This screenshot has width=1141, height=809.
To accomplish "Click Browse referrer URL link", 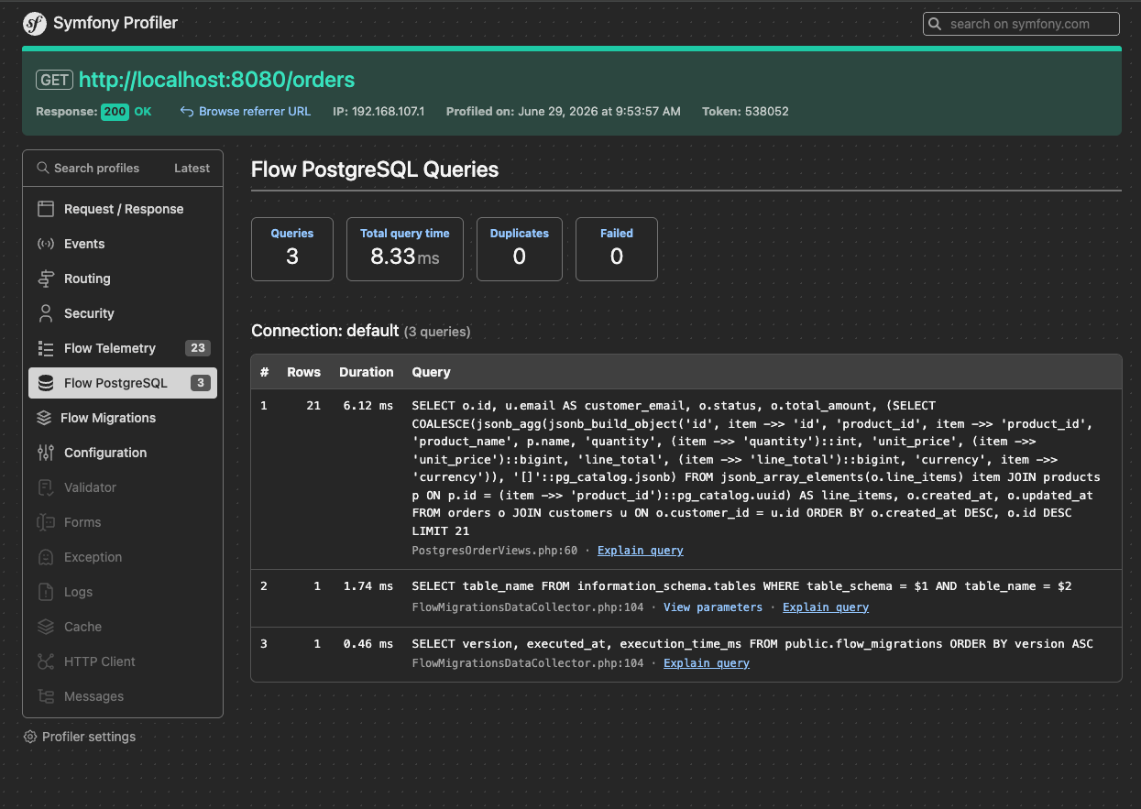I will tap(255, 112).
